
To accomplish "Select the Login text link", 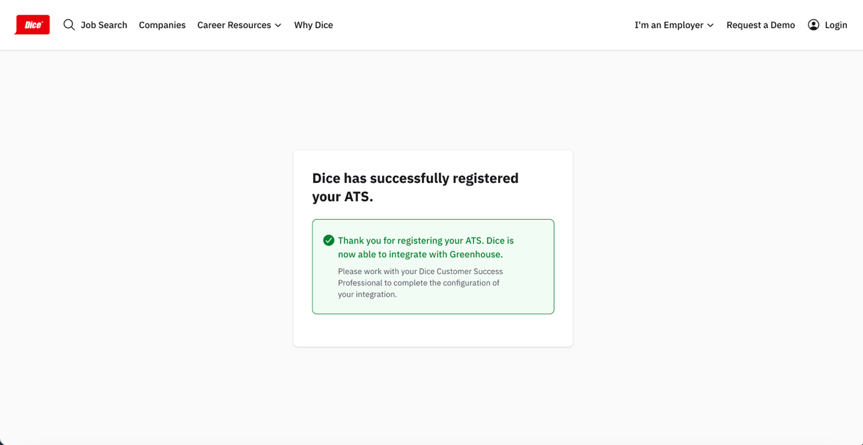I will click(836, 25).
